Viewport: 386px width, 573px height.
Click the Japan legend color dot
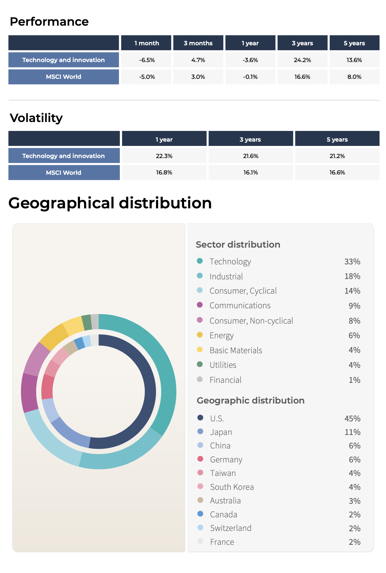pos(200,432)
